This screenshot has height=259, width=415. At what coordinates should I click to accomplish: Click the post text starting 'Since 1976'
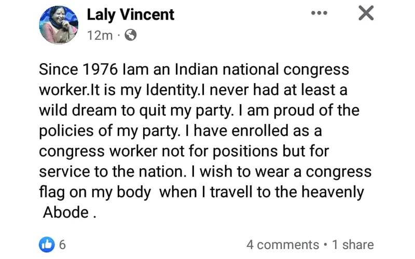tap(205, 140)
